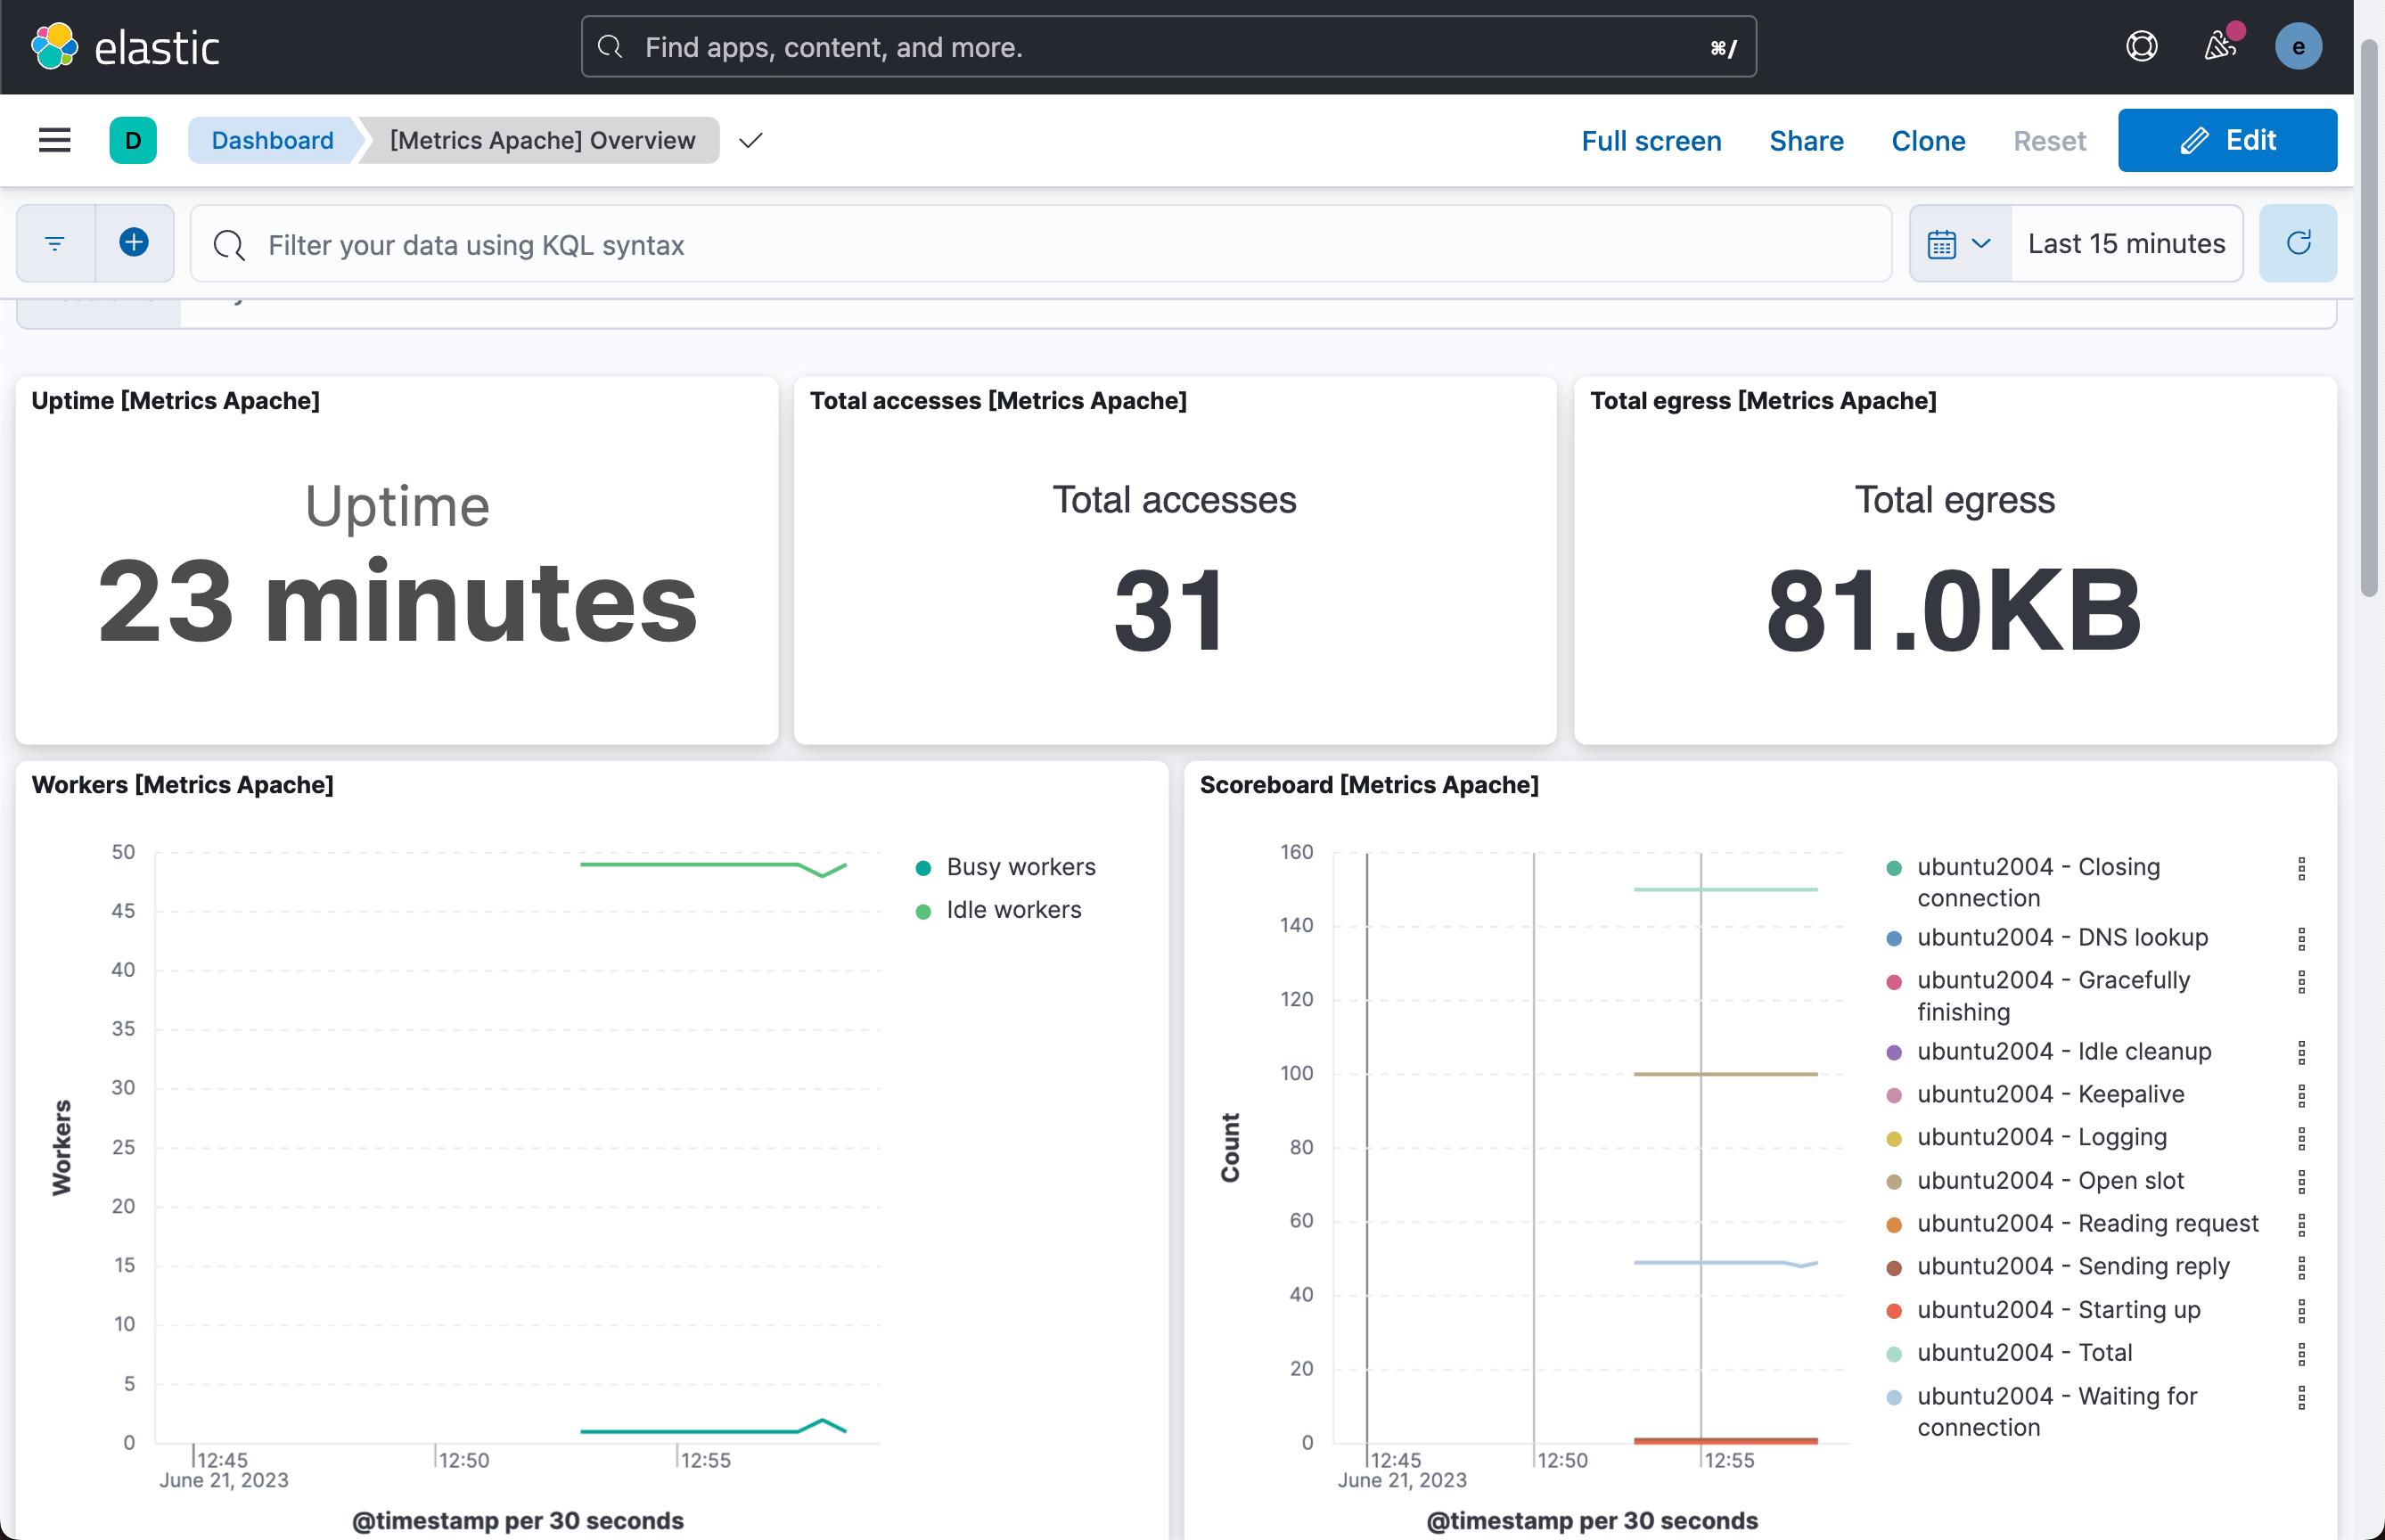Open the newsfeed notifications icon
Image resolution: width=2385 pixels, height=1540 pixels.
(x=2220, y=46)
